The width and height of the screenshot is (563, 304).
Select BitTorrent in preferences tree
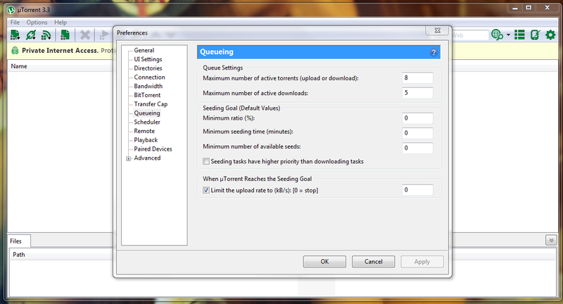tap(147, 95)
